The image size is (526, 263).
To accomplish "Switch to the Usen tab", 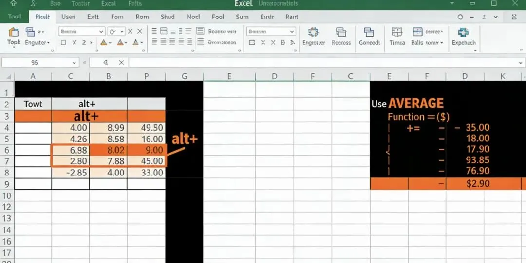I will [68, 17].
